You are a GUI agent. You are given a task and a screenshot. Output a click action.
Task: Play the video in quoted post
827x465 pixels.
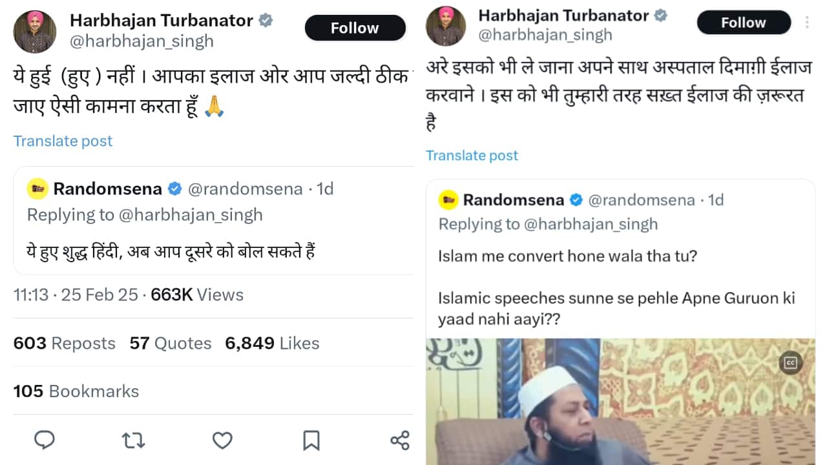[x=620, y=402]
